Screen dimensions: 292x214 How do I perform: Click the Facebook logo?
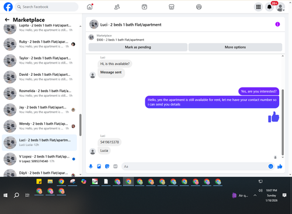click(8, 7)
